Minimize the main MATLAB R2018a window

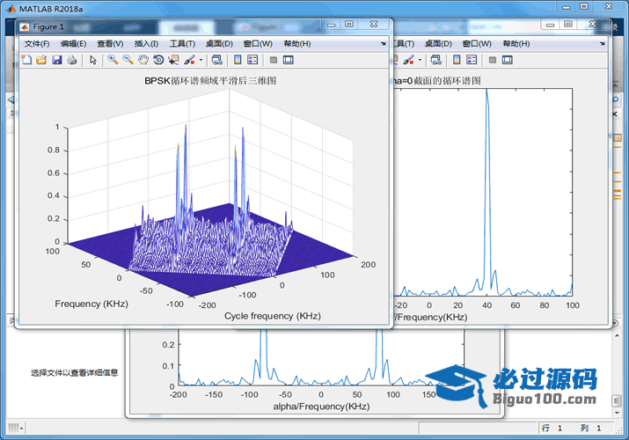[566, 6]
